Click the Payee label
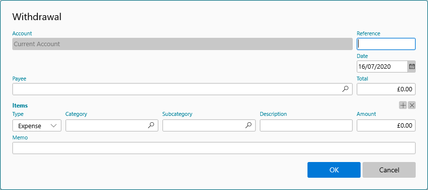 click(x=19, y=79)
